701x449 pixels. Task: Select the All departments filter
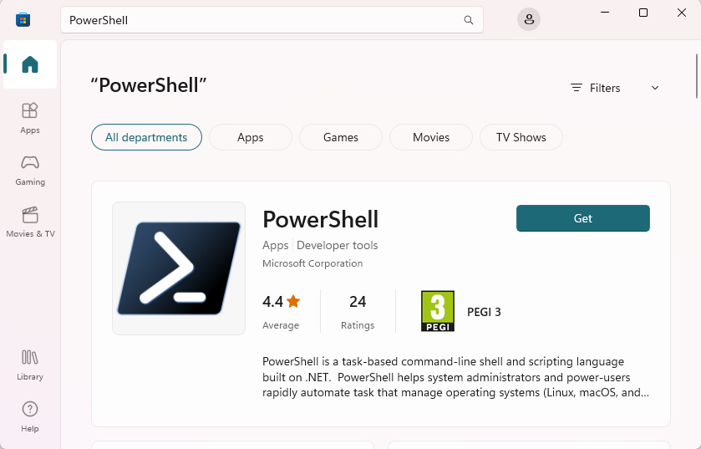(147, 137)
